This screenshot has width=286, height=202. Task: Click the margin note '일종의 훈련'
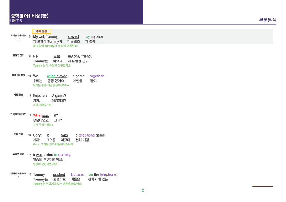pyautogui.click(x=18, y=154)
